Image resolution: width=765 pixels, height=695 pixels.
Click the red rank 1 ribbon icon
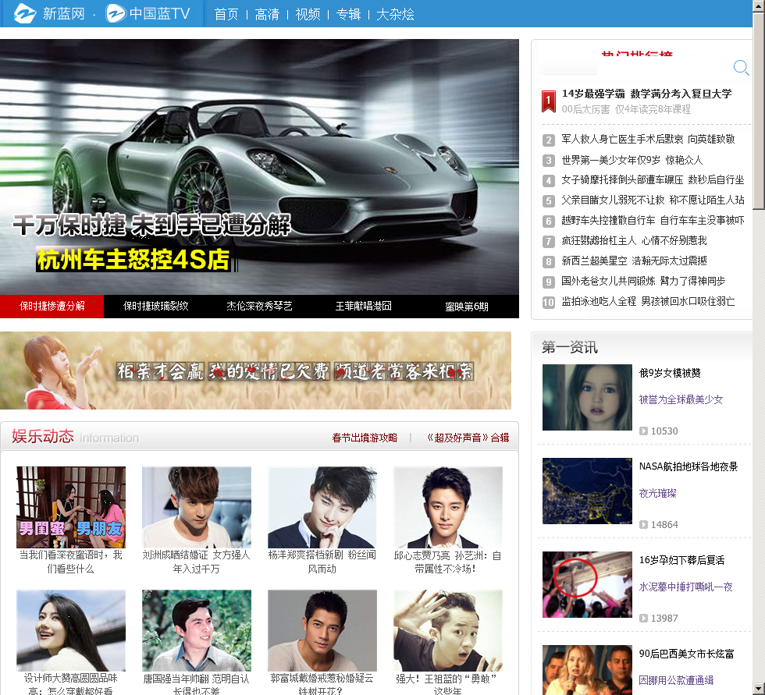[549, 101]
